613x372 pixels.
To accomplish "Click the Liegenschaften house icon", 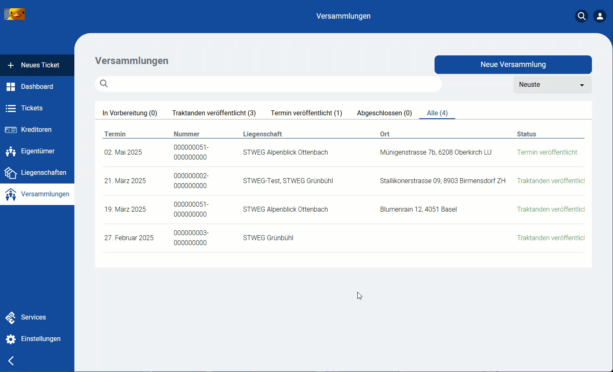I will [x=11, y=173].
